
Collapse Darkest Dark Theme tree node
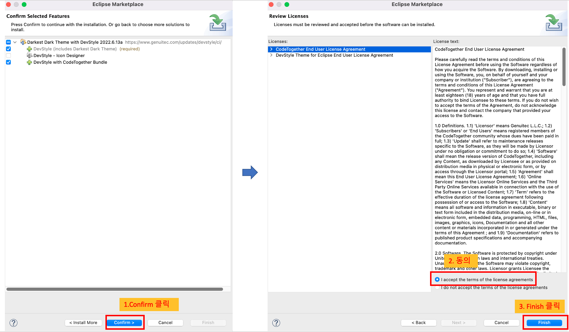15,42
